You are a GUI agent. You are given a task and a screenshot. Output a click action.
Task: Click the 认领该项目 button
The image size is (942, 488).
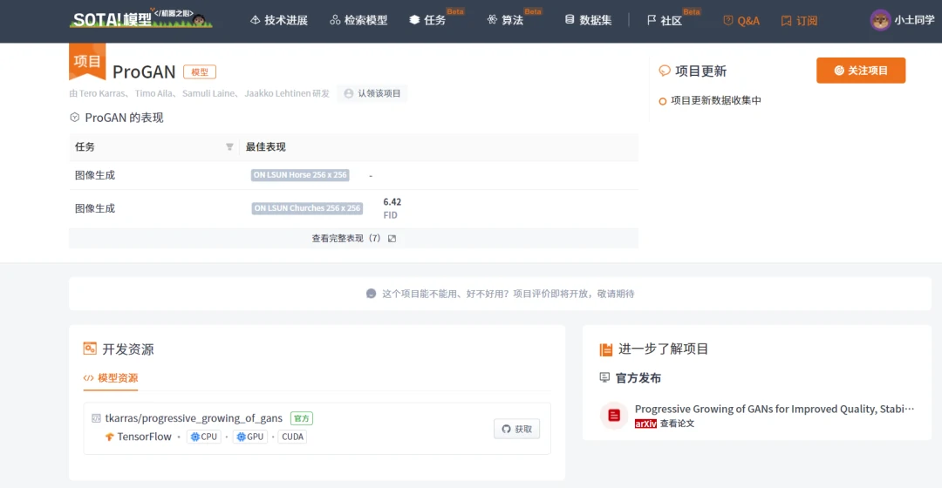point(372,93)
